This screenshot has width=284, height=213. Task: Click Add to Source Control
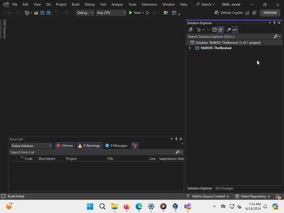click(208, 196)
